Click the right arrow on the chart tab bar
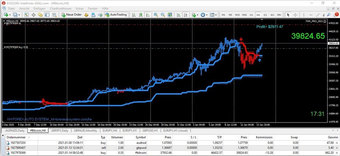The width and height of the screenshot is (340, 156). point(337,131)
